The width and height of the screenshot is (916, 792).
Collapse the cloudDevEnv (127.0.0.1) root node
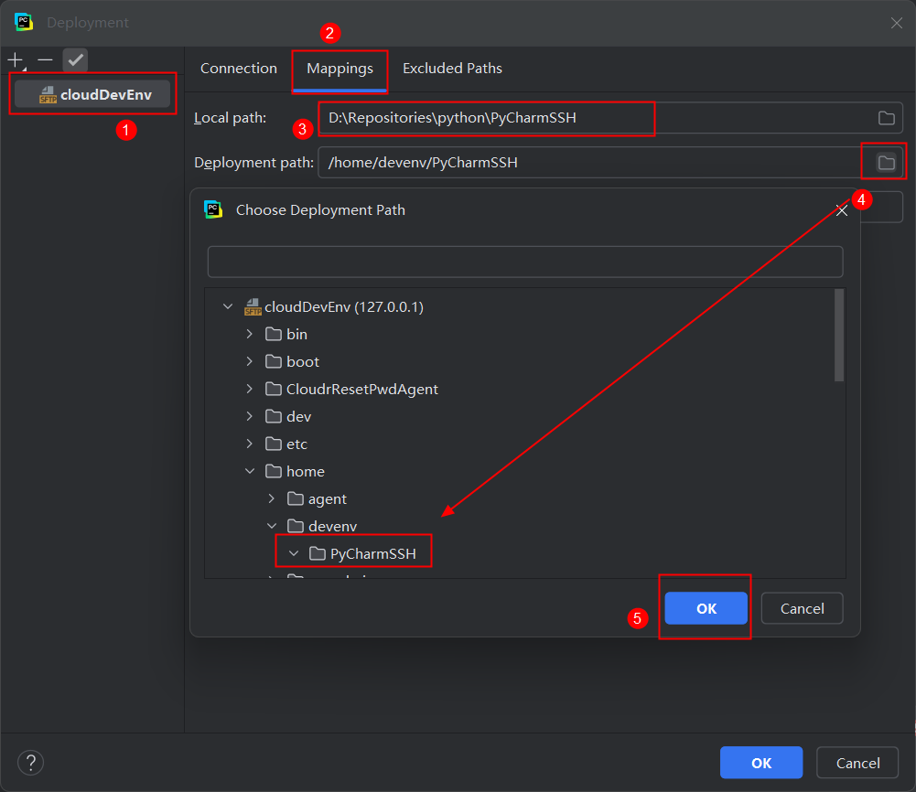tap(228, 306)
